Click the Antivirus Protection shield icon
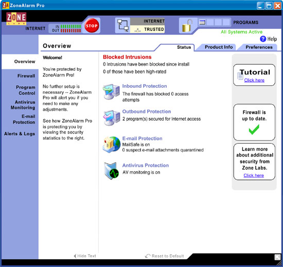283x267 pixels. [x=111, y=170]
